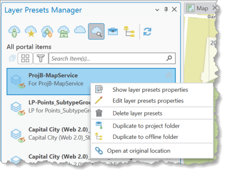Switch item list to tile view
The image size is (229, 175).
[x=25, y=58]
